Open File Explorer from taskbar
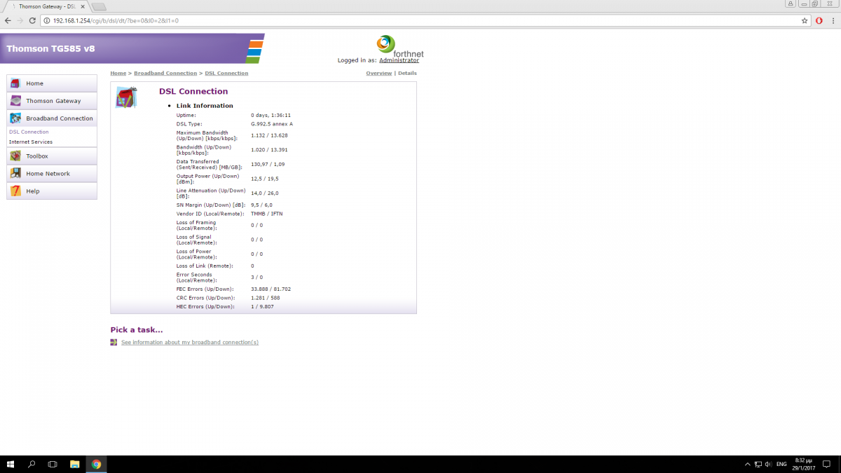The image size is (841, 473). coord(74,464)
